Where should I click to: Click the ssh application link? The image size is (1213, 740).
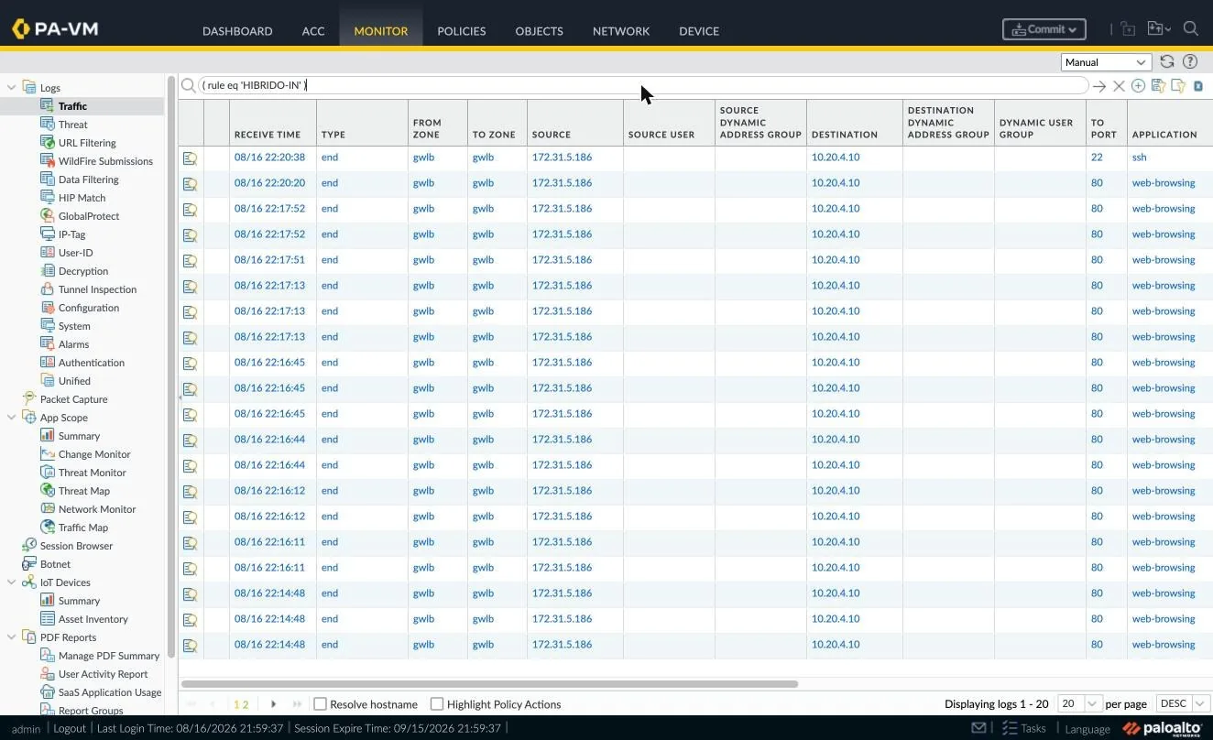pos(1140,158)
